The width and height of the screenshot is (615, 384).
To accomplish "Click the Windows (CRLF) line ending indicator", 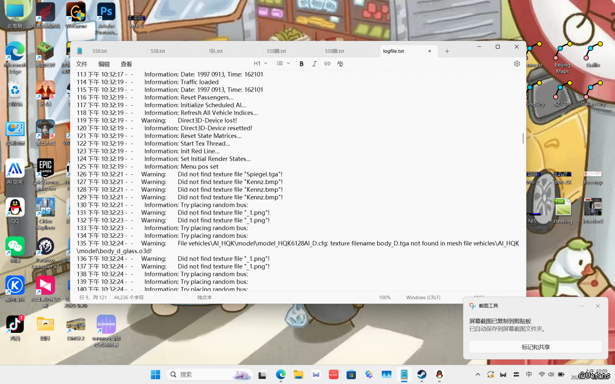I will (x=423, y=298).
